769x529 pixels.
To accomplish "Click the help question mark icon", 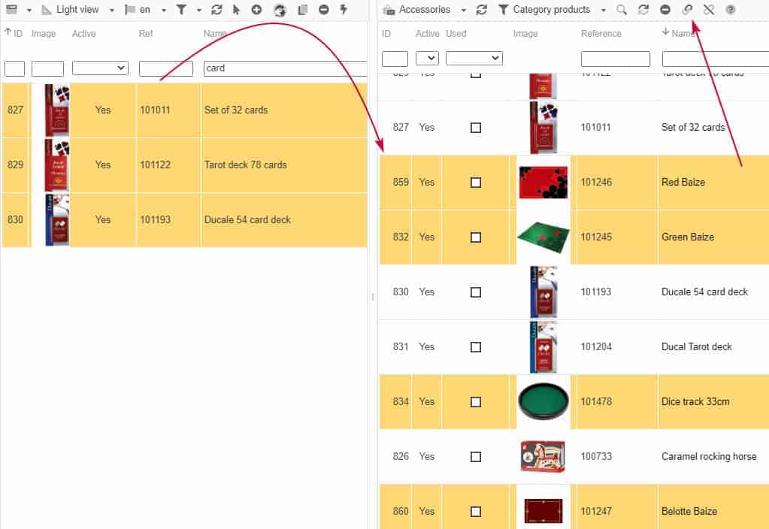I will [730, 10].
